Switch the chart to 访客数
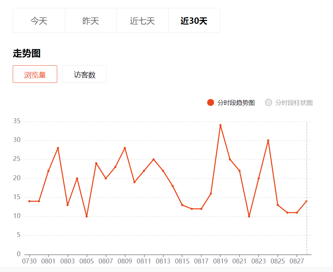Screen dimensions: 333x272 (x=84, y=74)
